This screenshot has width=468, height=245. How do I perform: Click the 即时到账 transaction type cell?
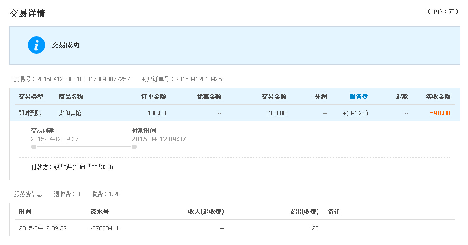pos(30,113)
